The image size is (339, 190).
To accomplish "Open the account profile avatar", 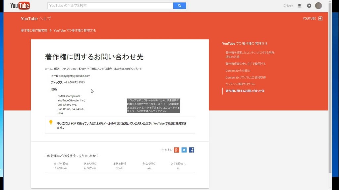I will [318, 6].
